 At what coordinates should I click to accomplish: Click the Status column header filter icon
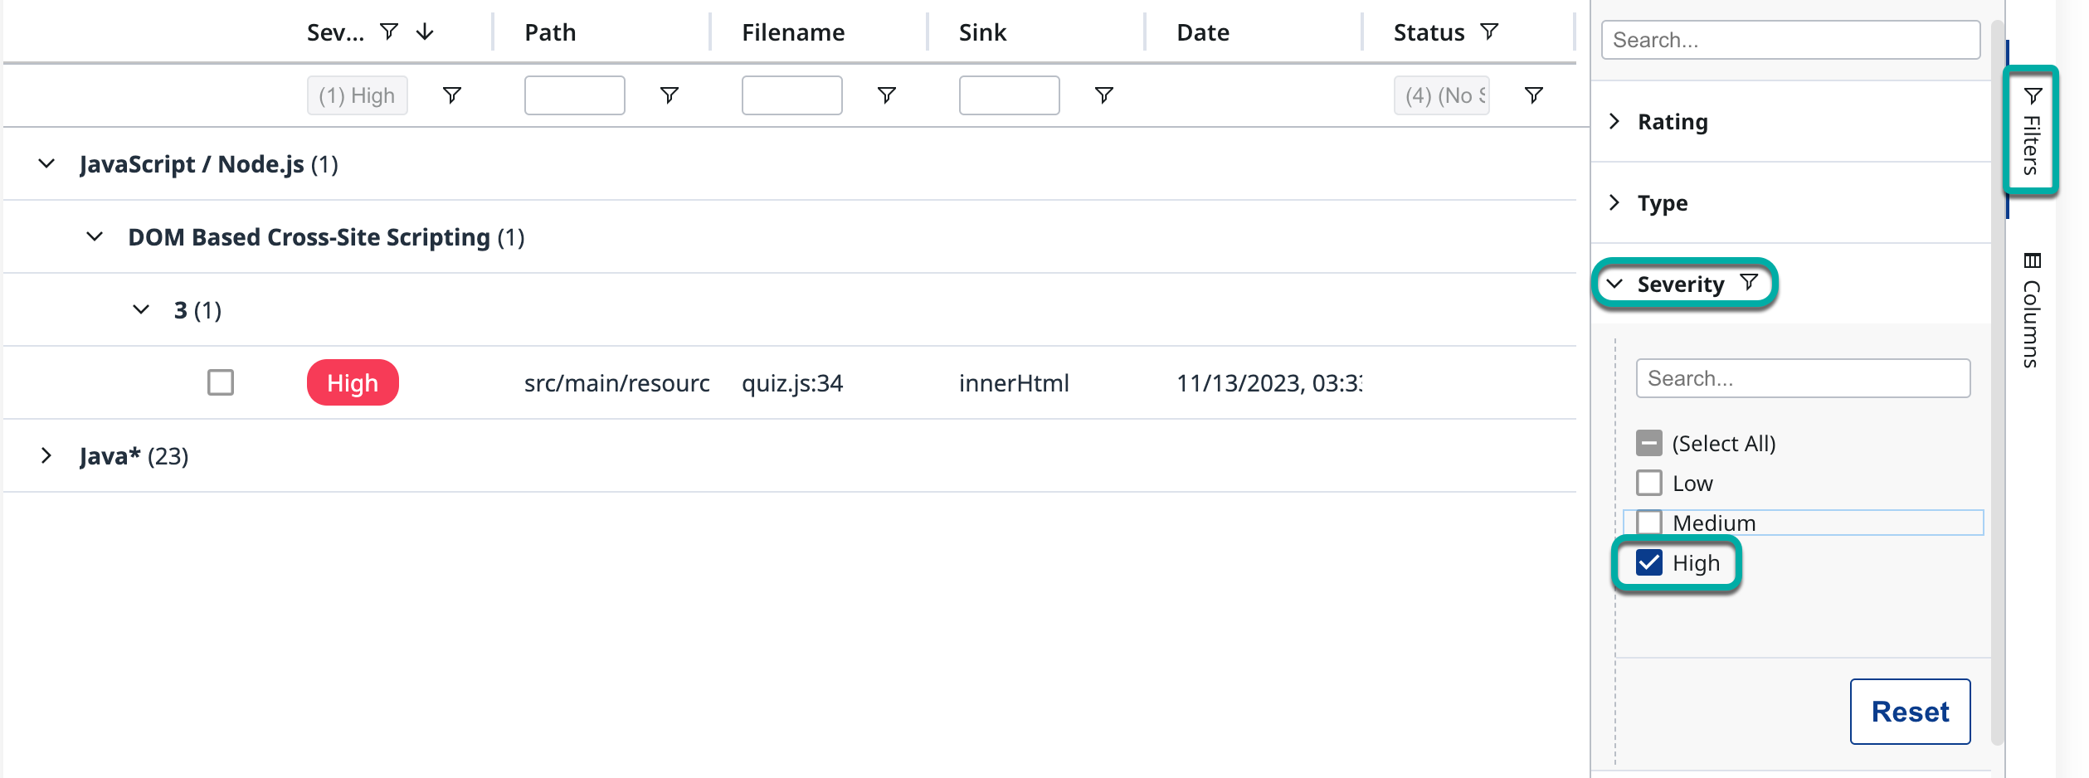coord(1489,32)
